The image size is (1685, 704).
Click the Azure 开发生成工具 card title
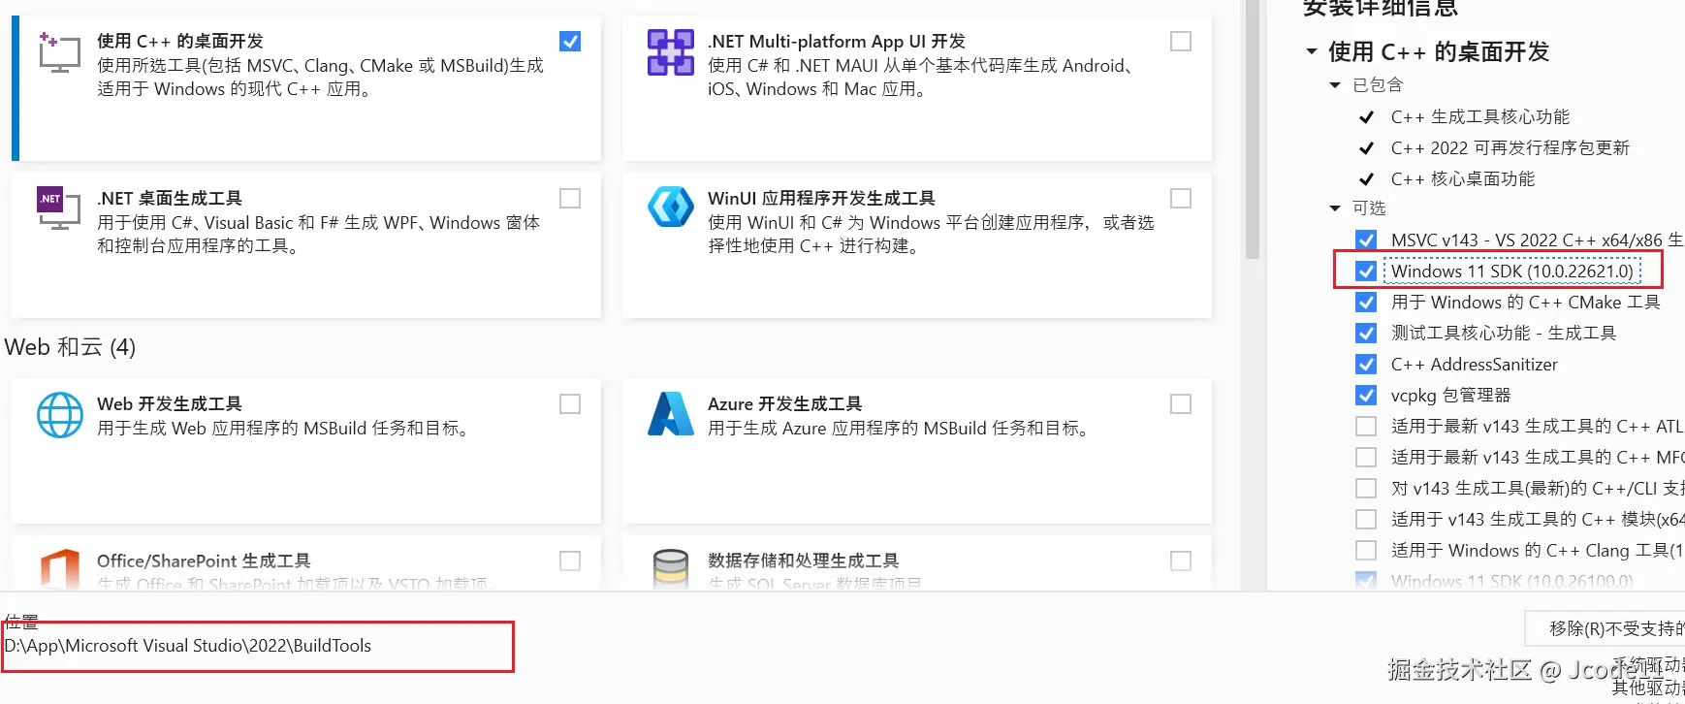tap(785, 404)
